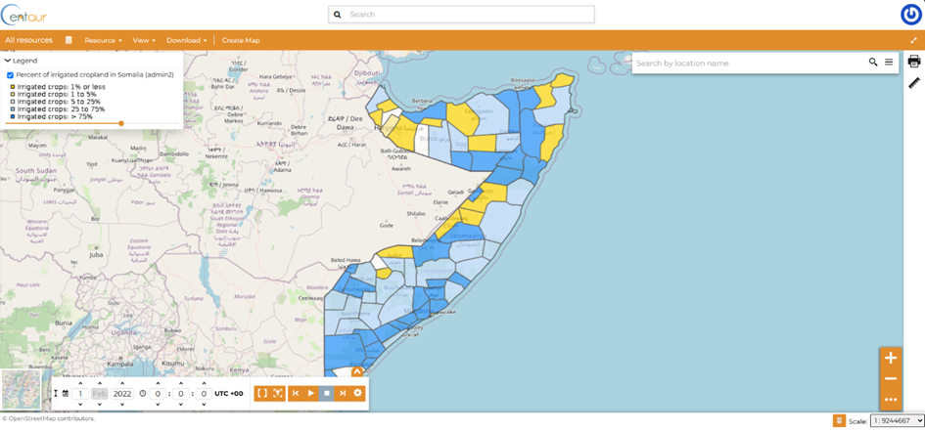Click the basemap overview thumbnail
This screenshot has width=925, height=432.
tap(21, 389)
